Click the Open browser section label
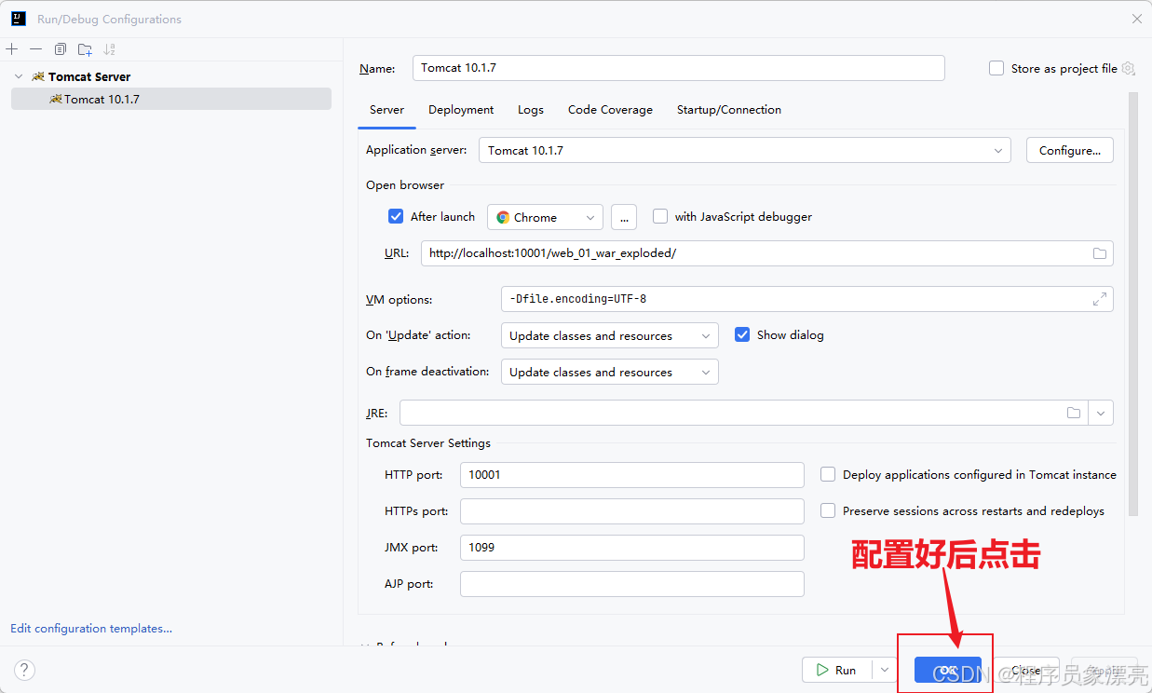The image size is (1152, 693). coord(405,185)
